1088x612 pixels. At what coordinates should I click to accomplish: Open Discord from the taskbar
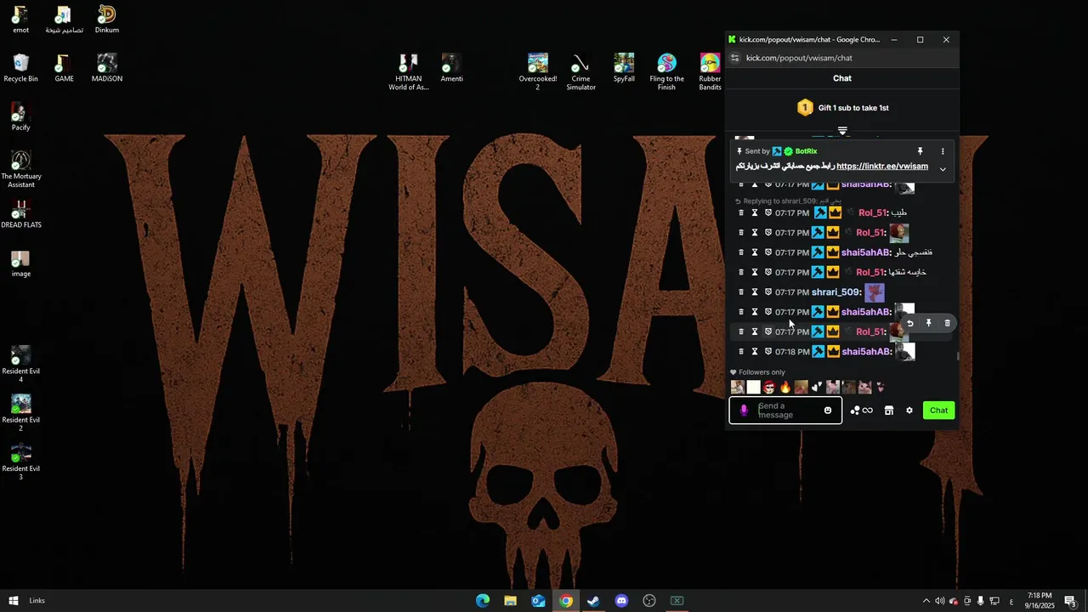(x=621, y=601)
